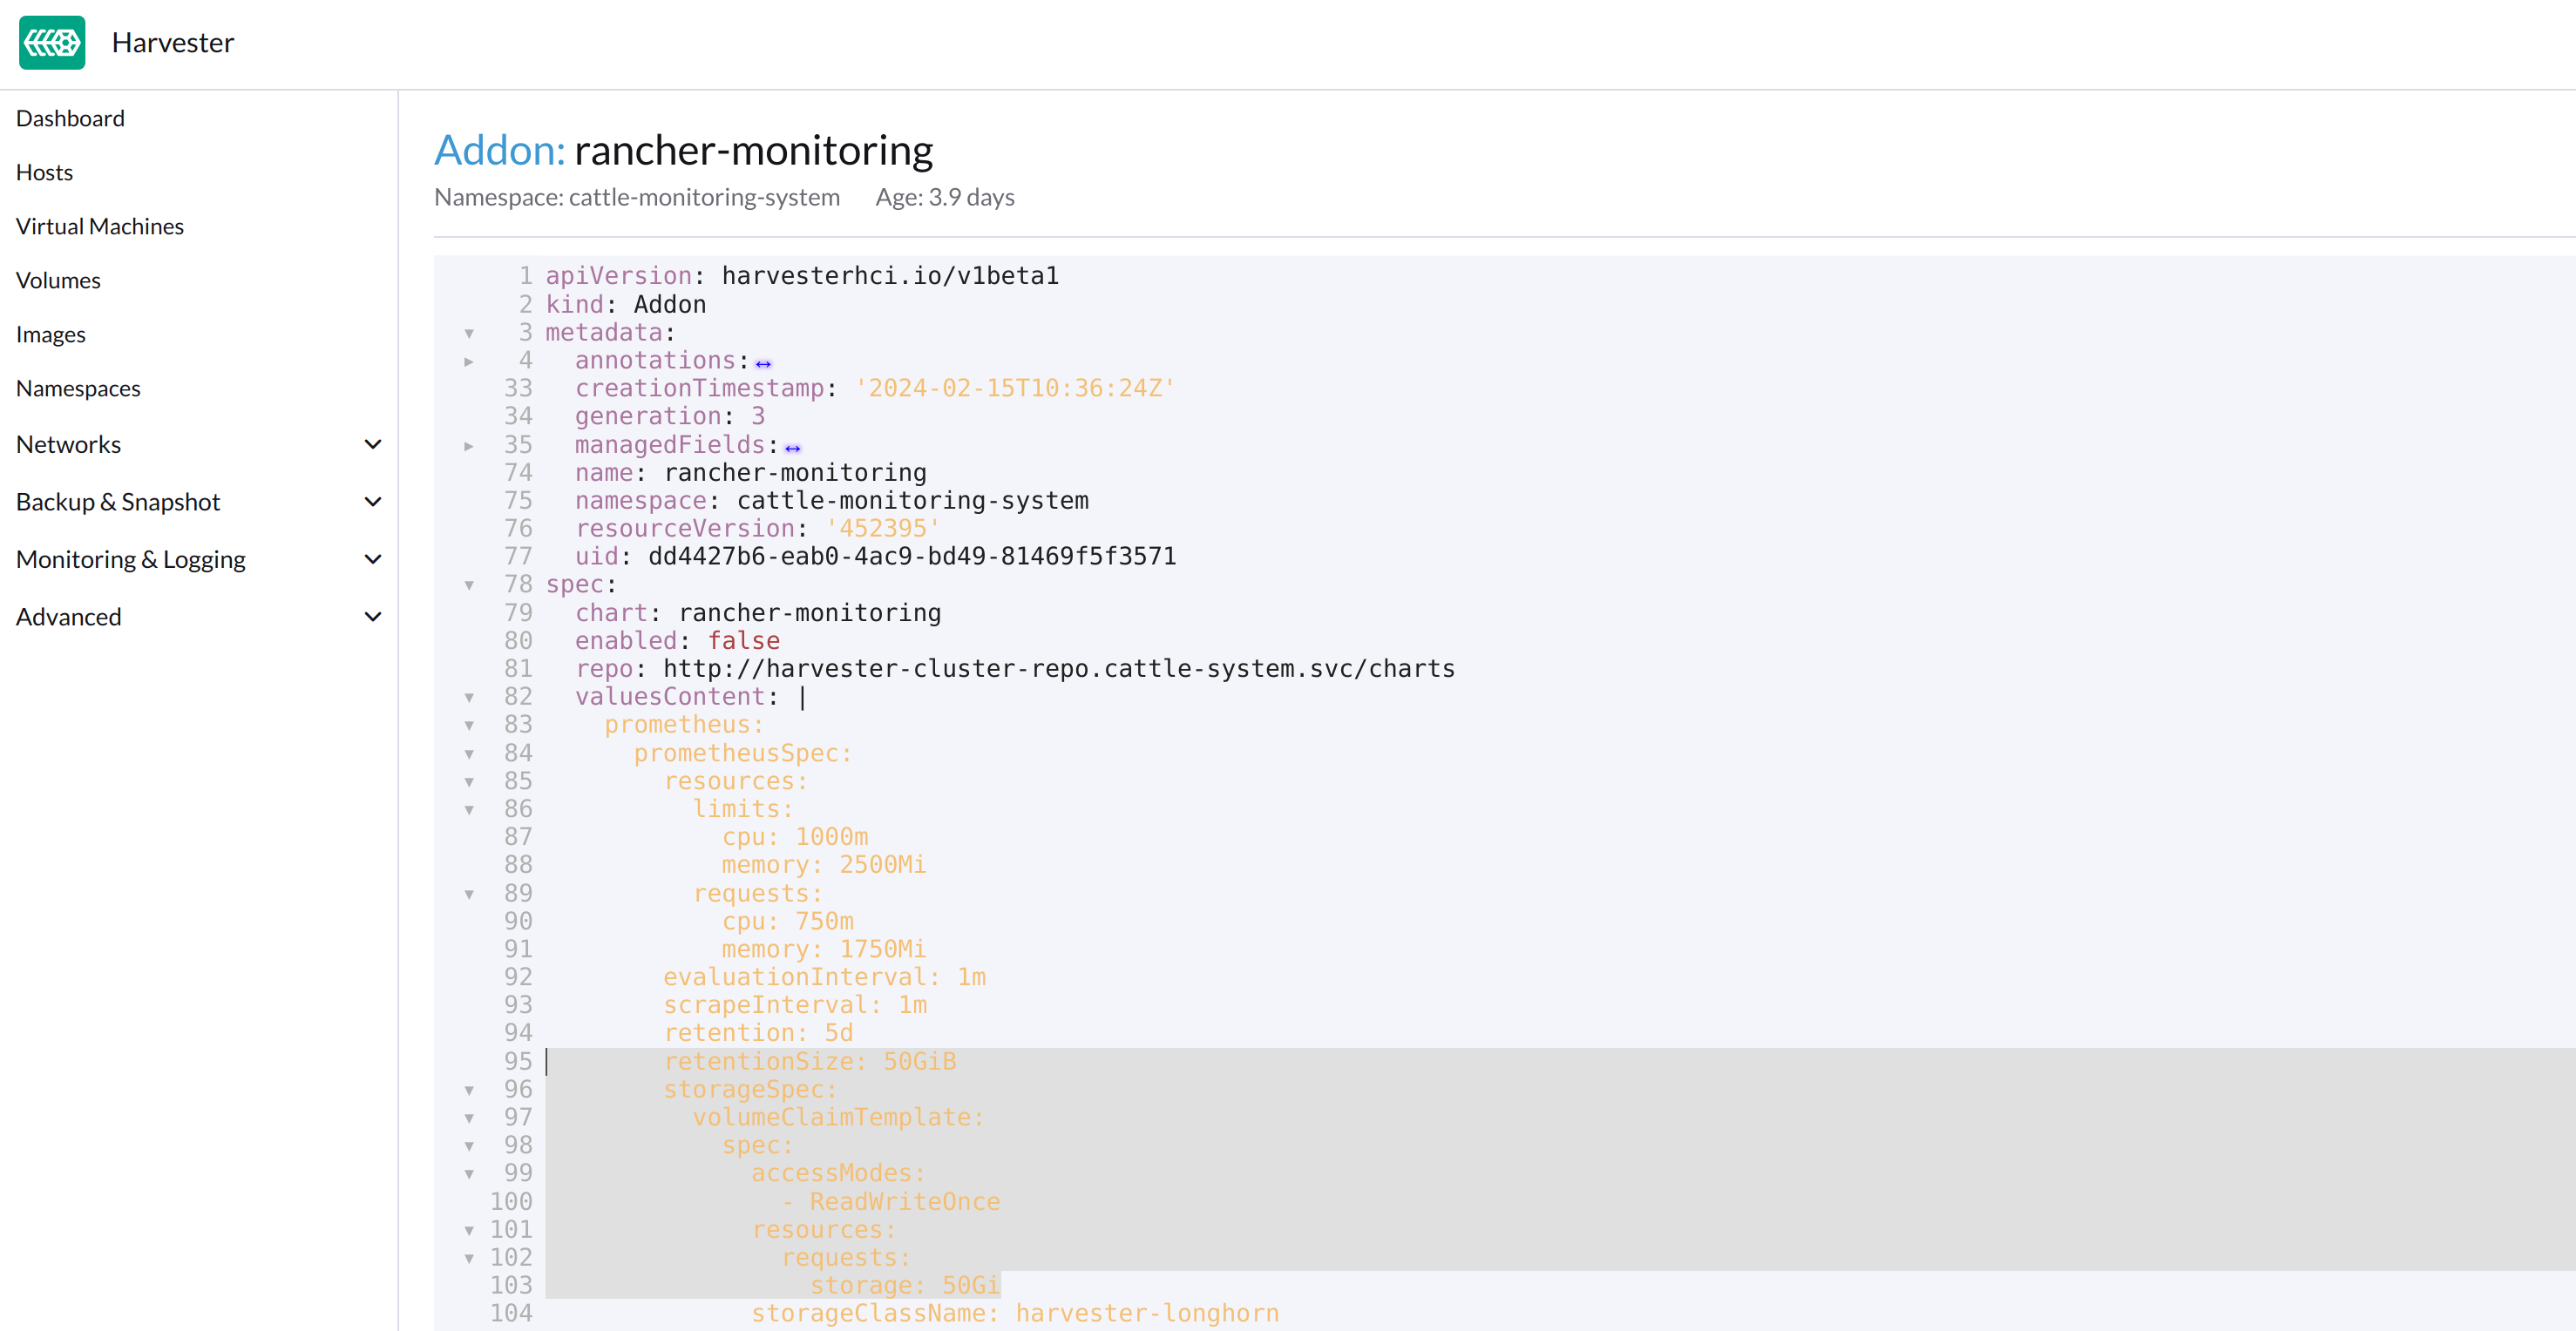Click the repo URL on line 81
The image size is (2576, 1331).
[1059, 668]
